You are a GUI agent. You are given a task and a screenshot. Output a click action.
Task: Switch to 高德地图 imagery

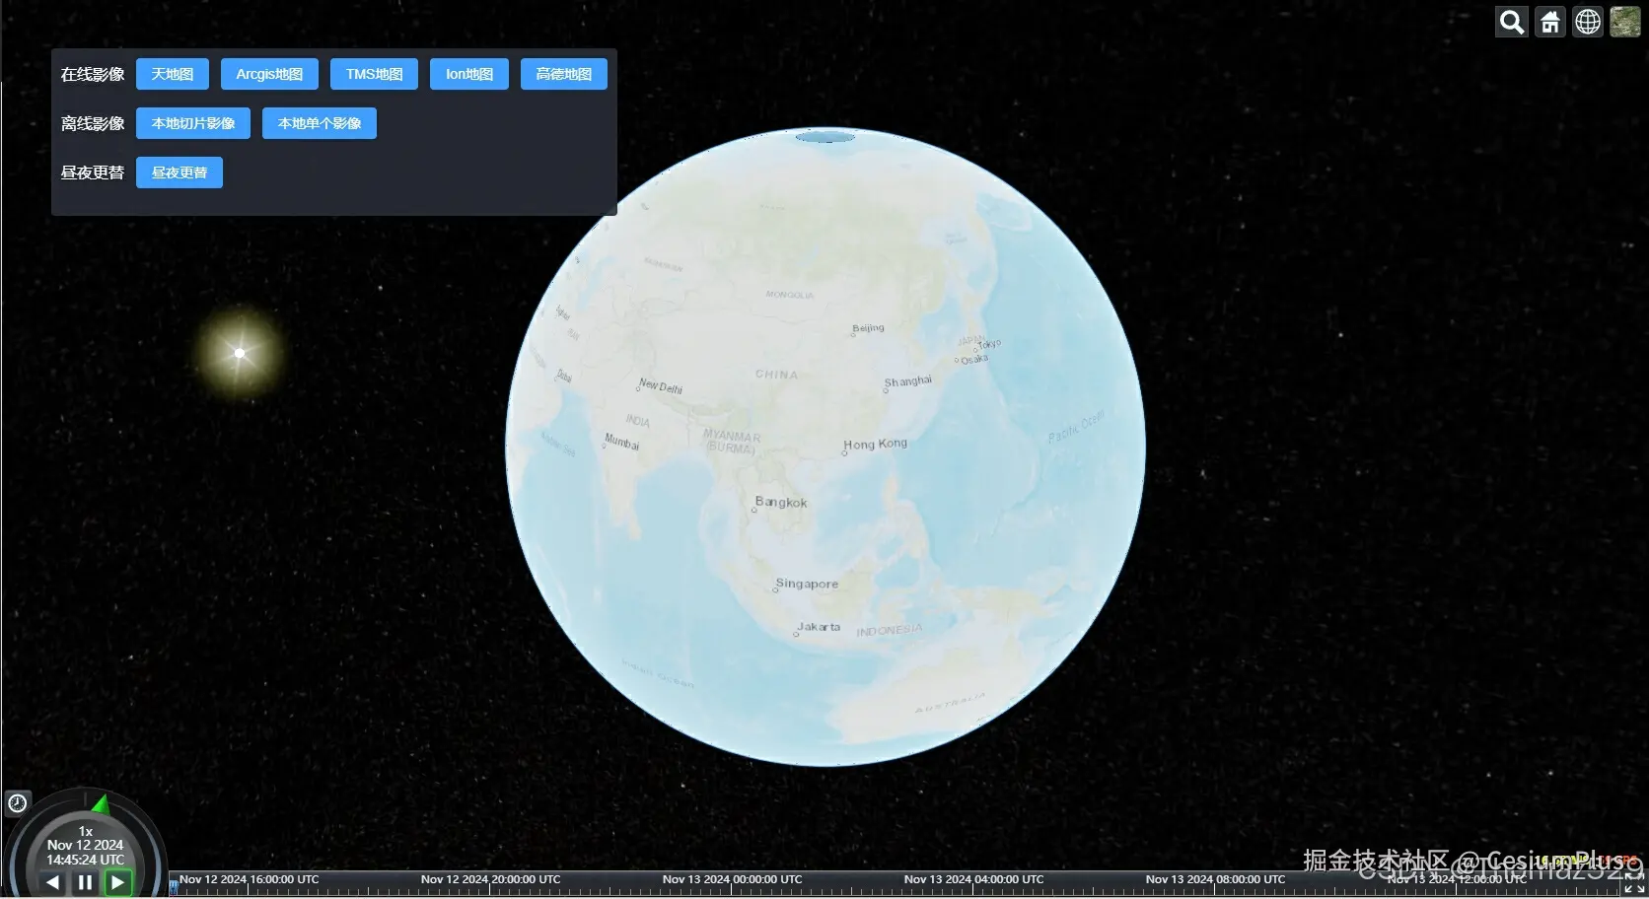pos(564,74)
